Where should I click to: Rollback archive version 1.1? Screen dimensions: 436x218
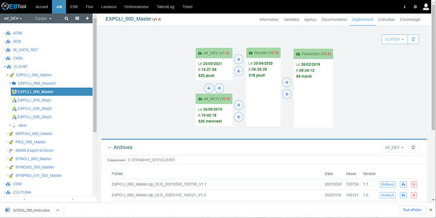[388, 185]
